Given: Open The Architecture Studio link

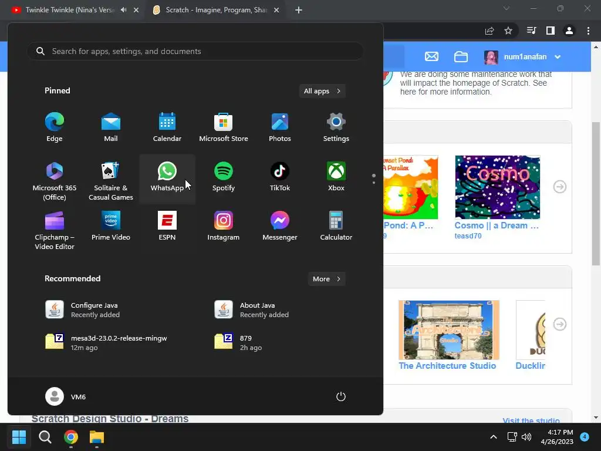Looking at the screenshot, I should 447,366.
